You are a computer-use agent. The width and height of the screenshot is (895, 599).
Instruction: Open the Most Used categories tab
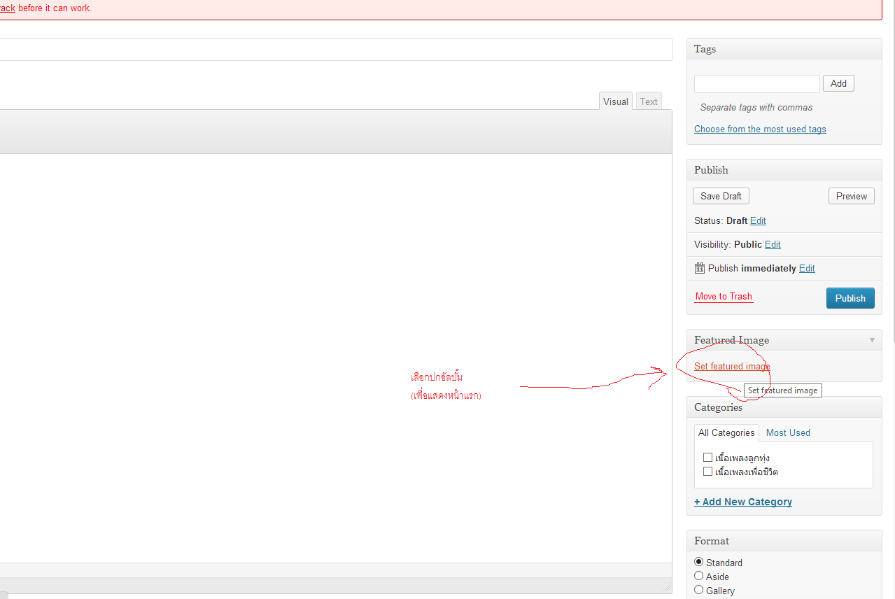point(788,432)
